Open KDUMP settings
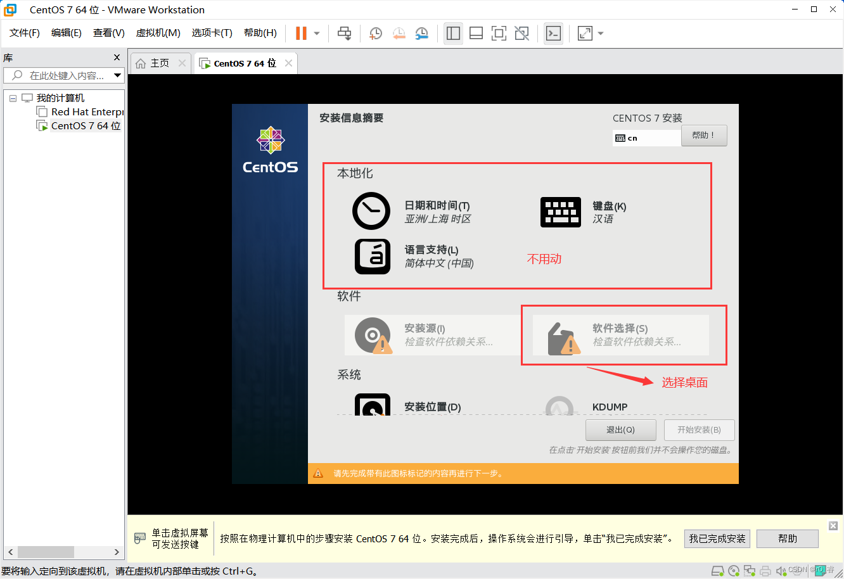This screenshot has height=579, width=844. point(587,405)
